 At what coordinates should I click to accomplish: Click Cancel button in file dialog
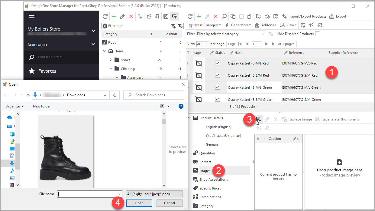pos(170,203)
